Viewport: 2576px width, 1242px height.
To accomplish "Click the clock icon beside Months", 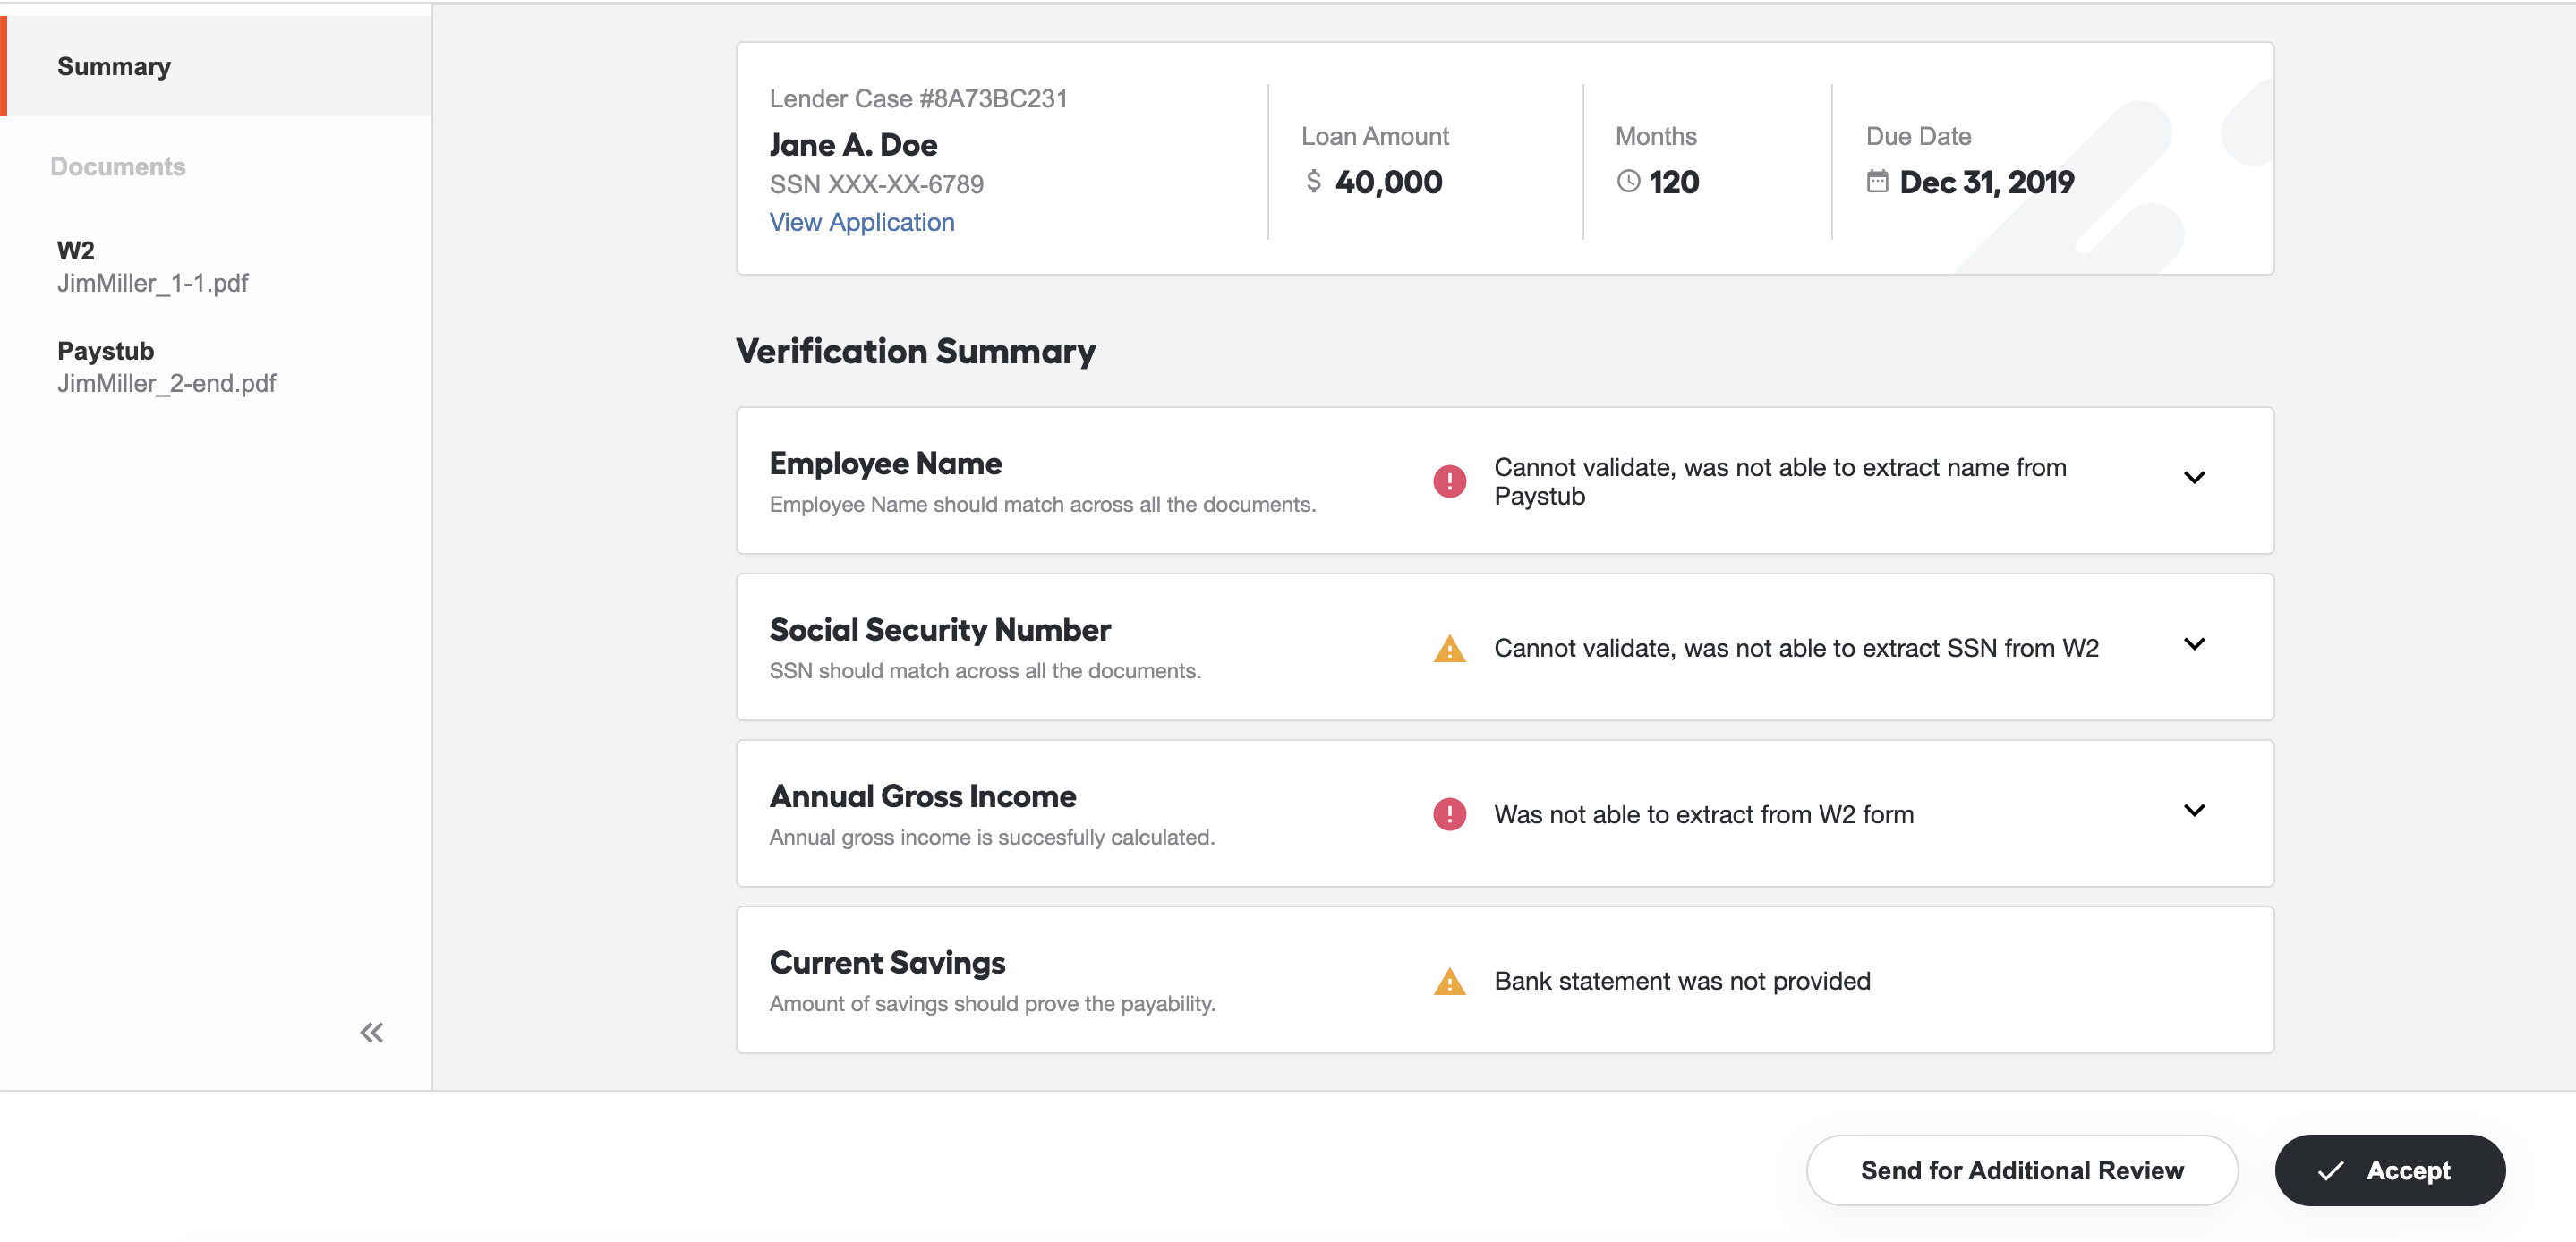I will point(1628,181).
